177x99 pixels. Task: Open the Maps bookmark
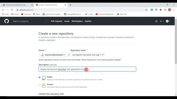[x=37, y=14]
